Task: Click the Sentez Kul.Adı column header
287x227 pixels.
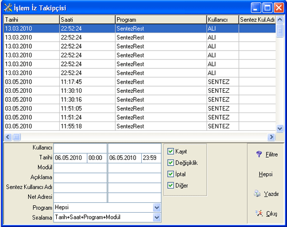Action: [x=257, y=19]
